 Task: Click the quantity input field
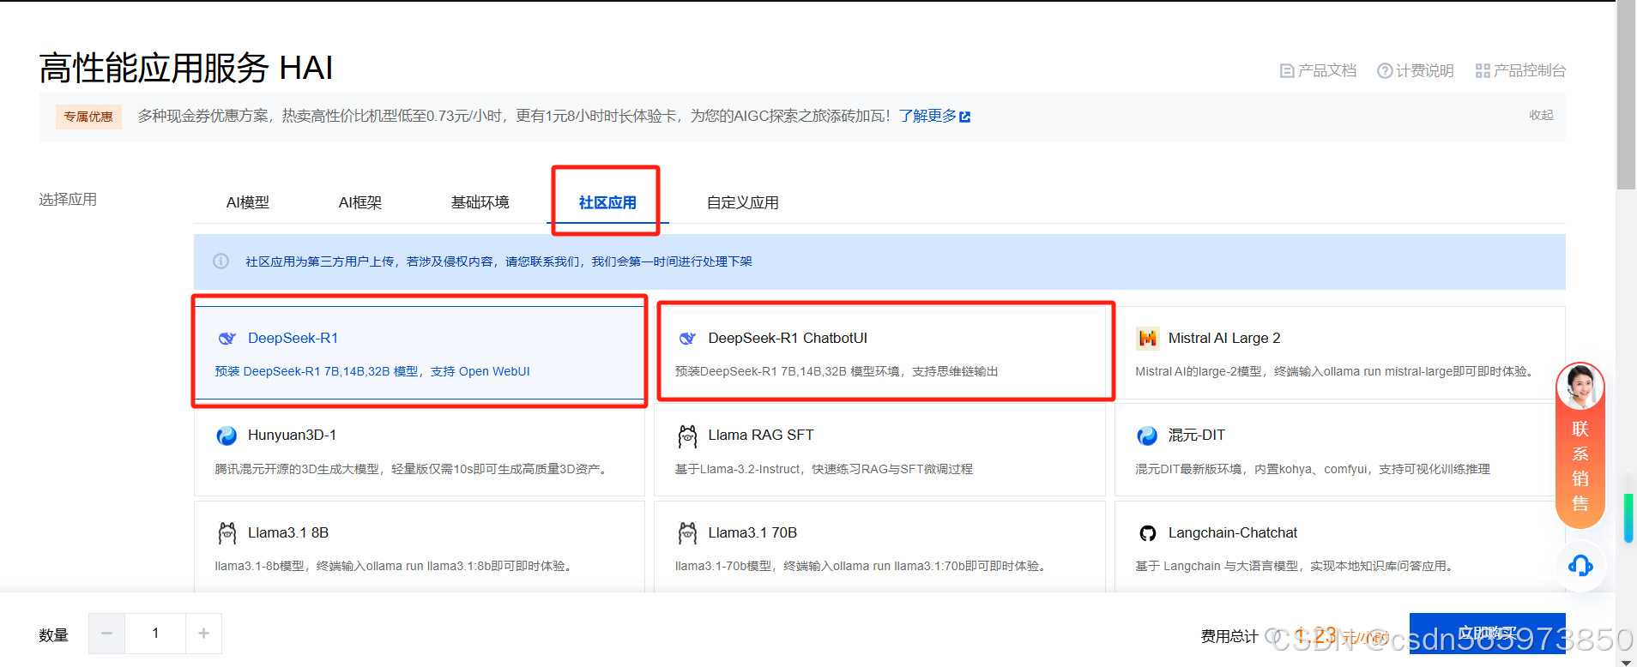(x=155, y=634)
